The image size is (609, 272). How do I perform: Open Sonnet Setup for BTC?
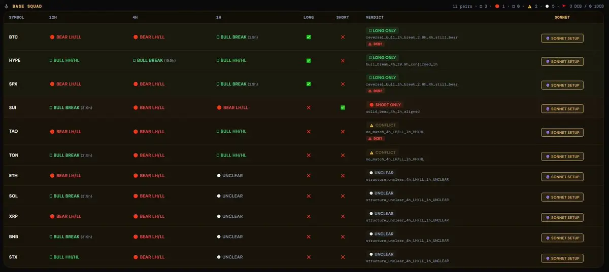(x=562, y=38)
